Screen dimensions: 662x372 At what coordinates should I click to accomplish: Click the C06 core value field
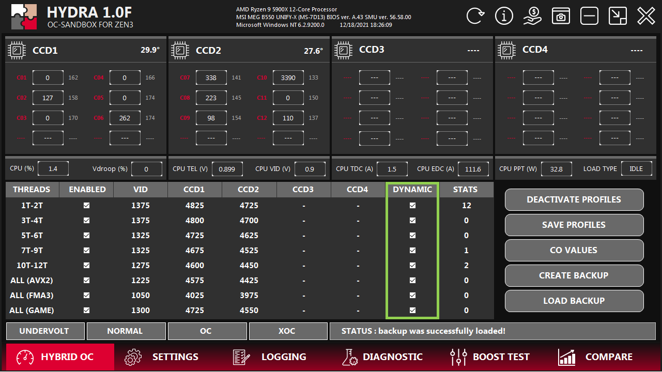(x=125, y=118)
